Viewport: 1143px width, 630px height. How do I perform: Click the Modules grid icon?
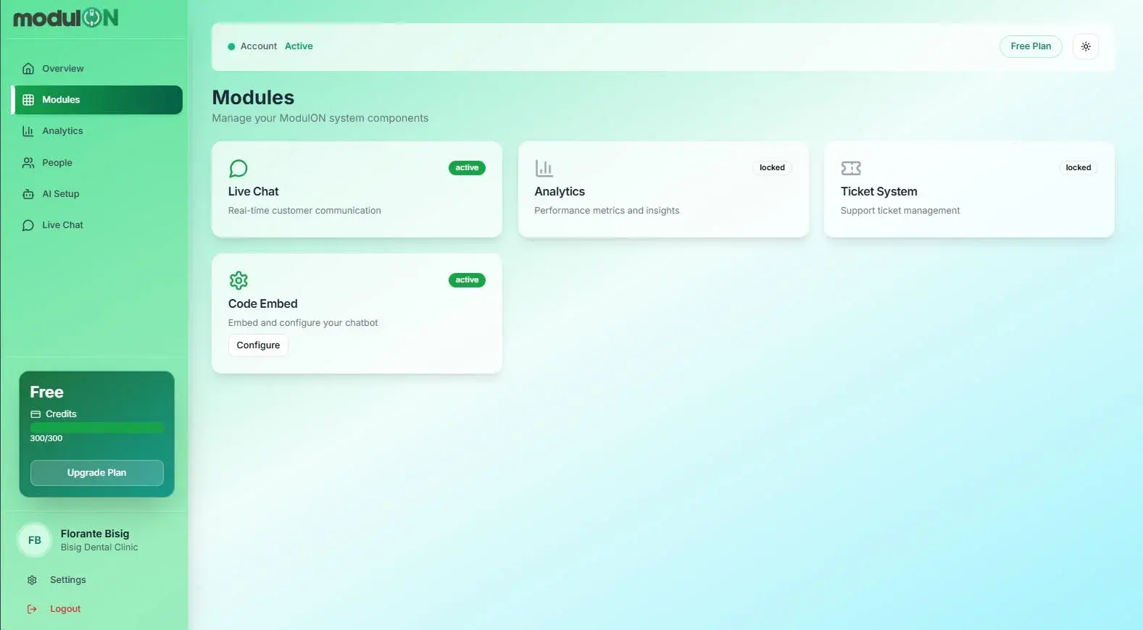point(28,100)
